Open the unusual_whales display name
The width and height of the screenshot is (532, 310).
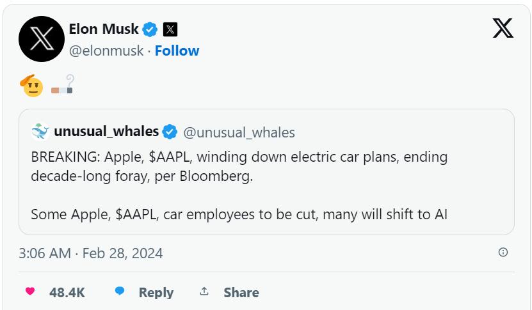click(106, 132)
